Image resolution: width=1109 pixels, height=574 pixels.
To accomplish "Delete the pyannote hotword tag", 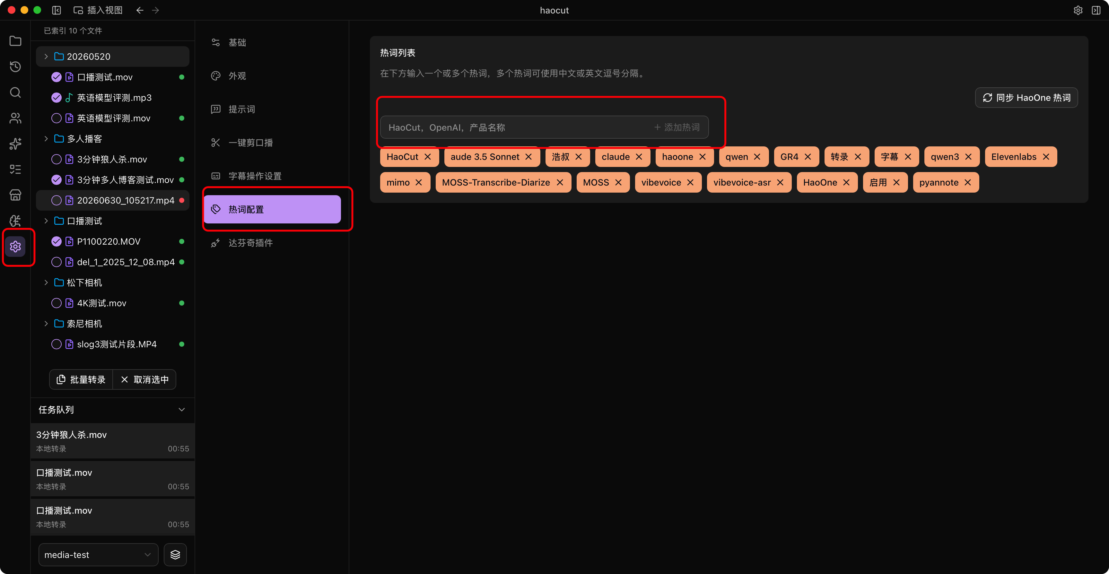I will [x=968, y=183].
